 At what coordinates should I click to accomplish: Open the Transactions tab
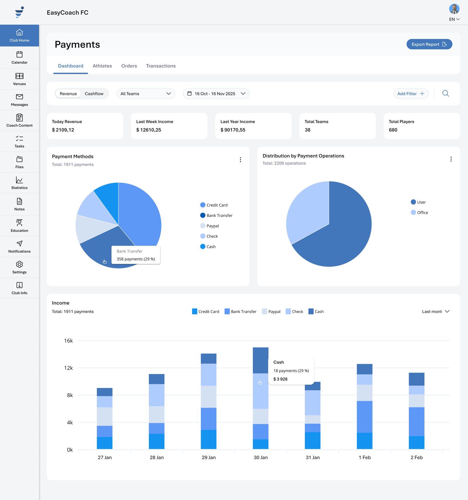[161, 66]
